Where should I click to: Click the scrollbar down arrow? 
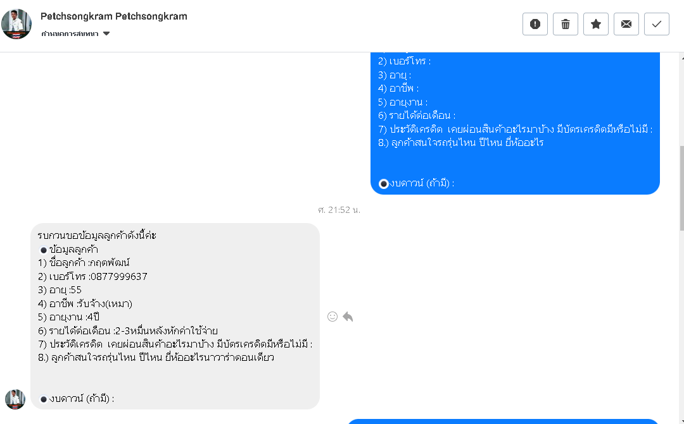[x=680, y=420]
